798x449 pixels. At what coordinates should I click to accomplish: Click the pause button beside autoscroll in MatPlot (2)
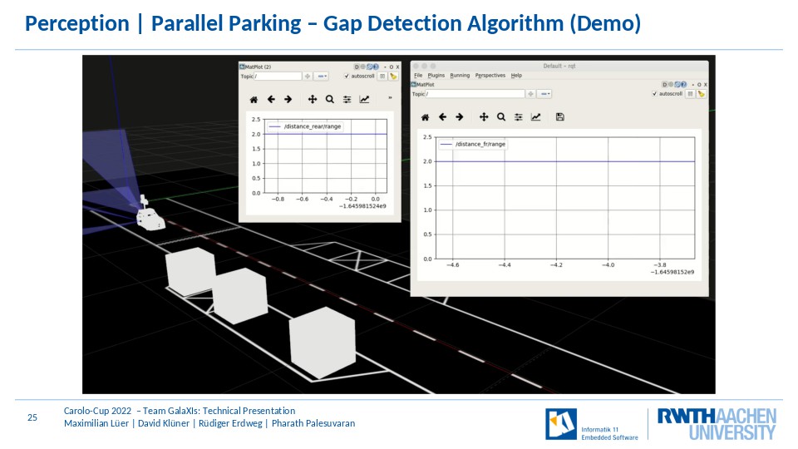pos(382,76)
